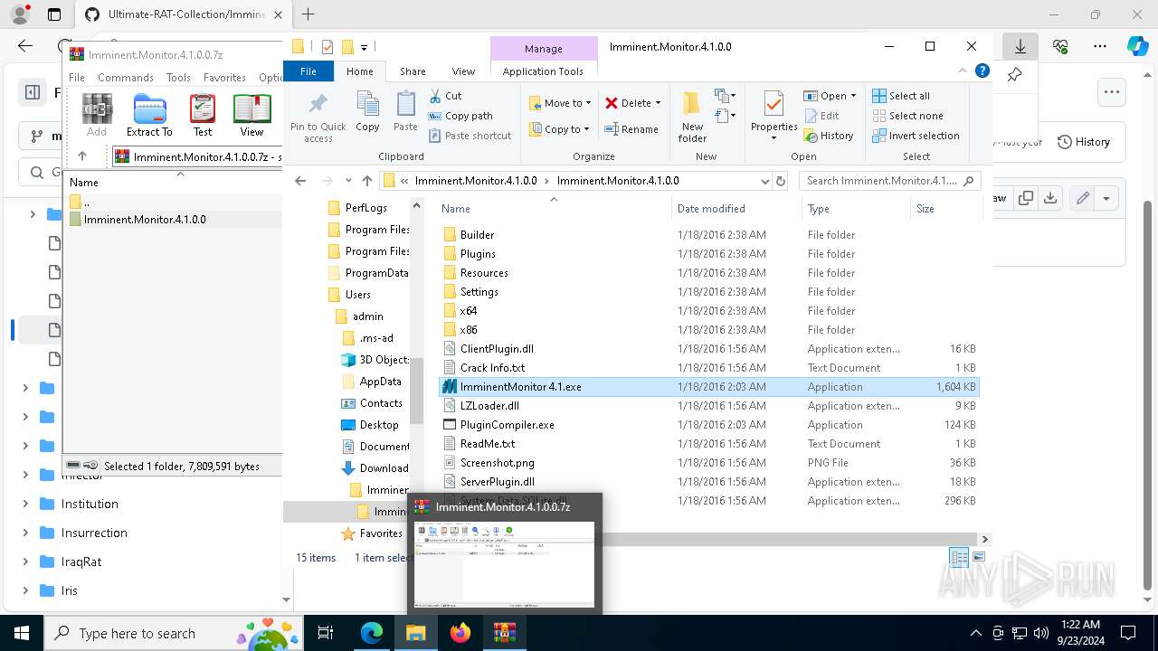Open the File tab in Explorer
The height and width of the screenshot is (651, 1158).
coord(308,71)
